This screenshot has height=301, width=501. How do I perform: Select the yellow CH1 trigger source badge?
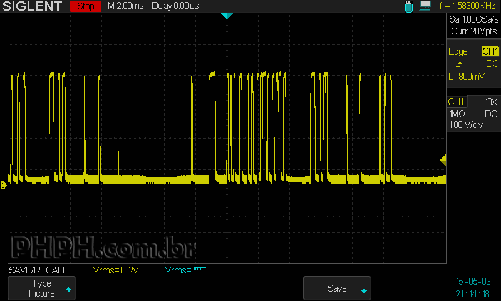490,51
